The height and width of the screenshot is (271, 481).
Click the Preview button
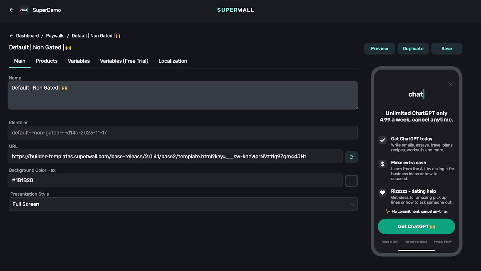(x=380, y=49)
